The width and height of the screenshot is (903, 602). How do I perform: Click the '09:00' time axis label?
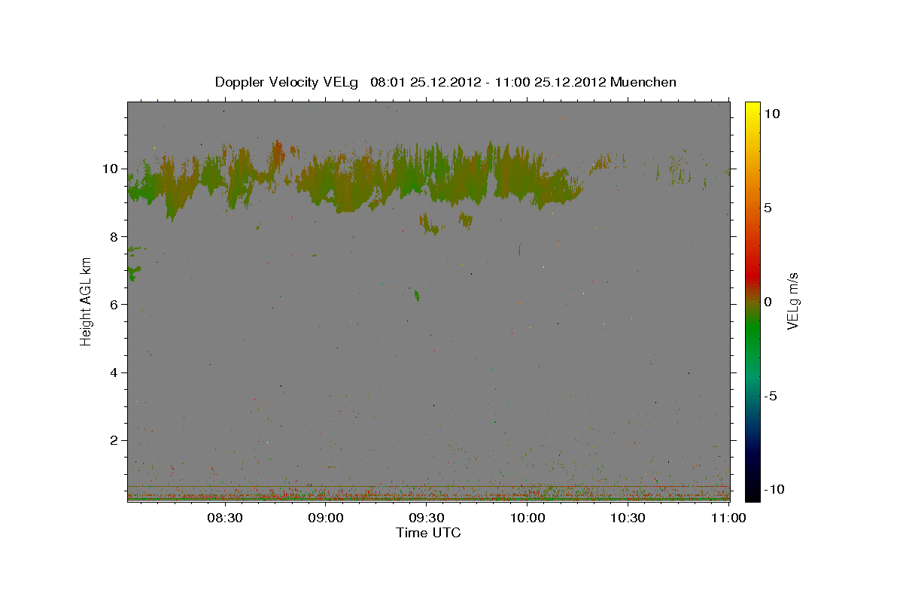[x=326, y=518]
